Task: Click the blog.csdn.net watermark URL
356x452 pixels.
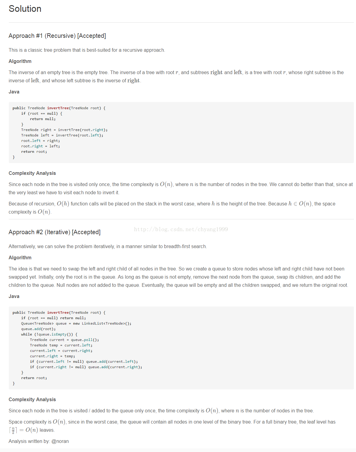Action: (181, 229)
